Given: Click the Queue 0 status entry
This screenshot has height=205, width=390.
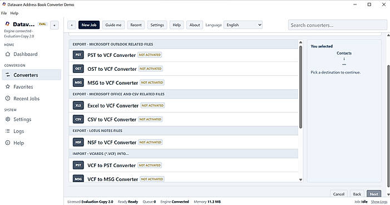Looking at the screenshot, I should tap(149, 202).
